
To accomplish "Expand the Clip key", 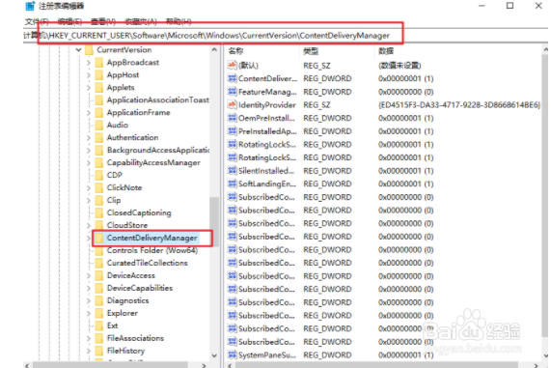I will (x=89, y=200).
